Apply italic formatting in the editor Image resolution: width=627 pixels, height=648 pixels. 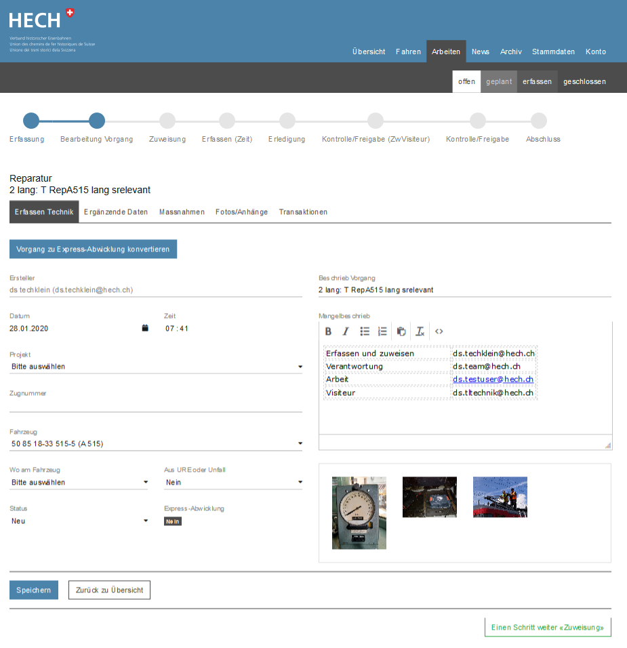(346, 331)
